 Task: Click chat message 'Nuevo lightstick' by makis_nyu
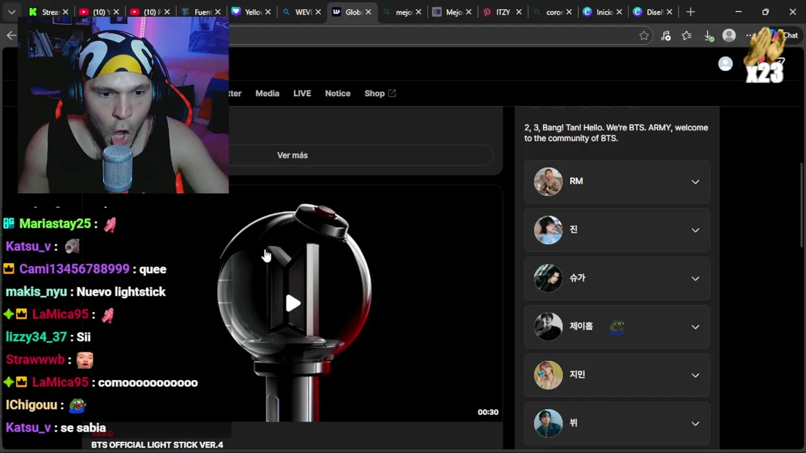(x=121, y=292)
